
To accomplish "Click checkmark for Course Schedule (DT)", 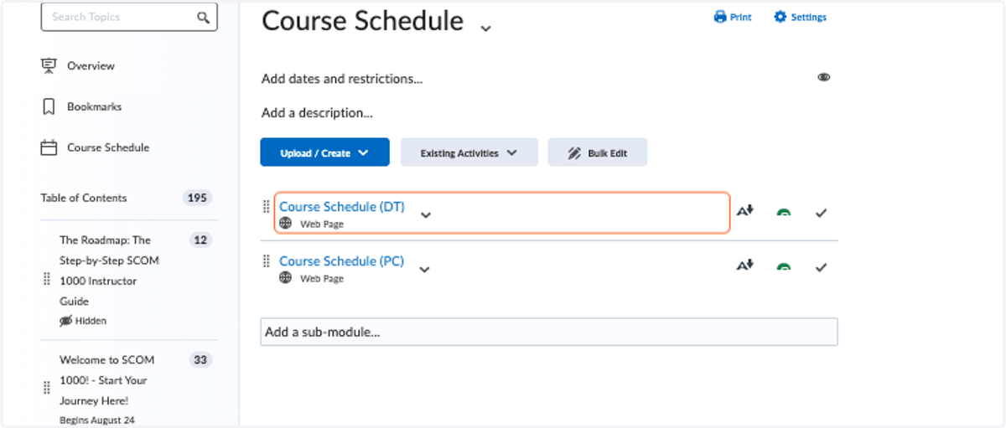I will [822, 213].
